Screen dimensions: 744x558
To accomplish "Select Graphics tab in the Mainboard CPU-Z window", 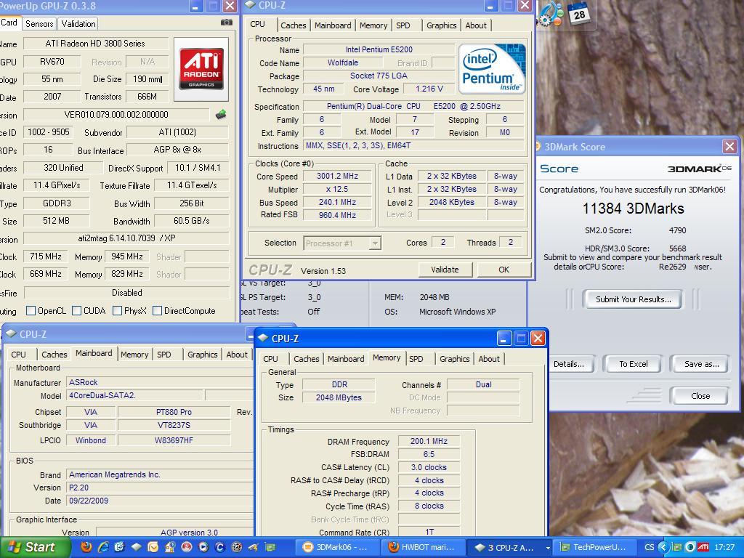I will pyautogui.click(x=202, y=355).
